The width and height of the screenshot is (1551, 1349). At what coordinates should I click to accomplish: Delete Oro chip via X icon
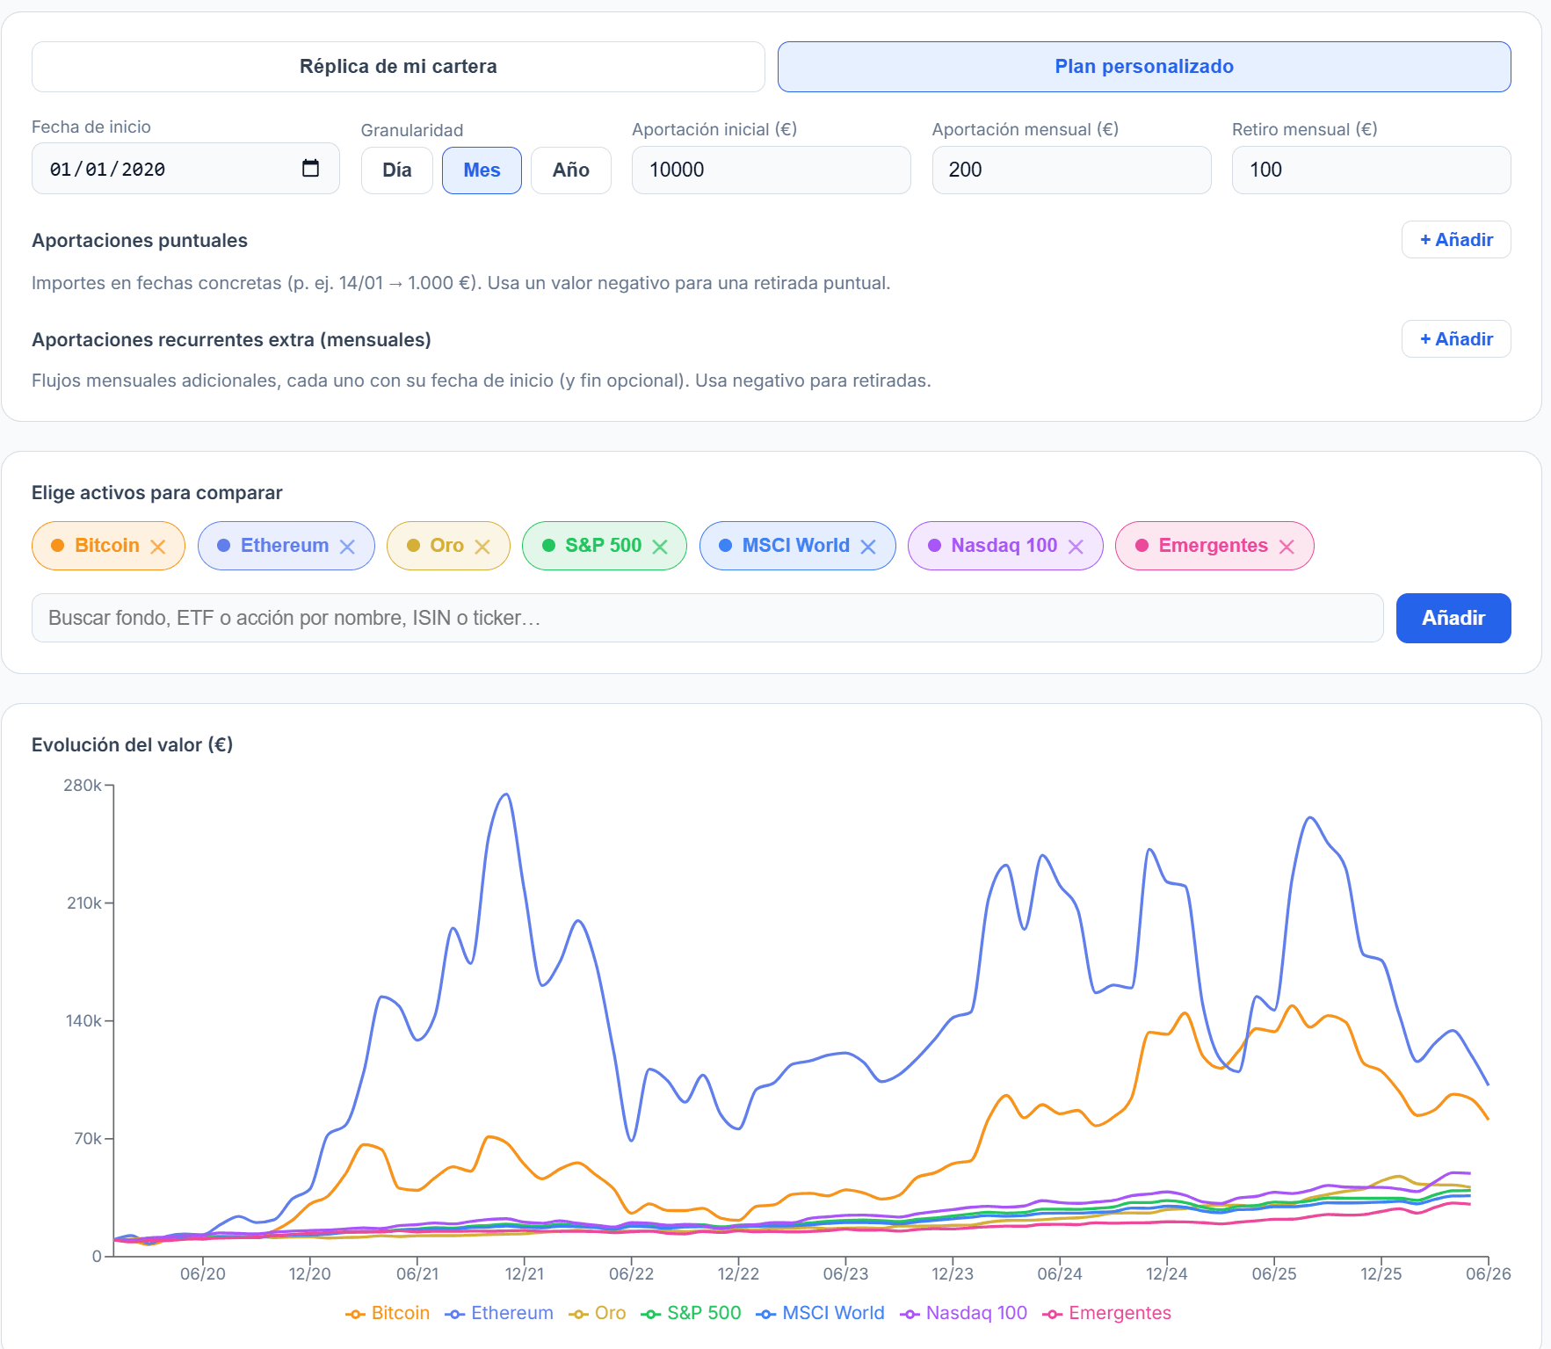pos(482,547)
